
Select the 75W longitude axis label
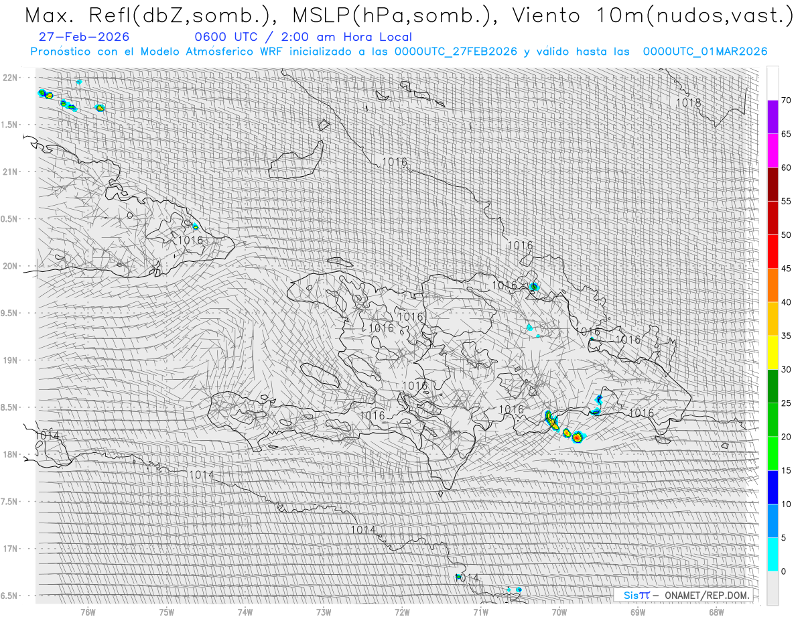point(167,612)
